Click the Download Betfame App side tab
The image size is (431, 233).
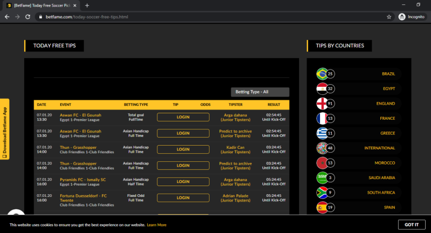click(5, 129)
